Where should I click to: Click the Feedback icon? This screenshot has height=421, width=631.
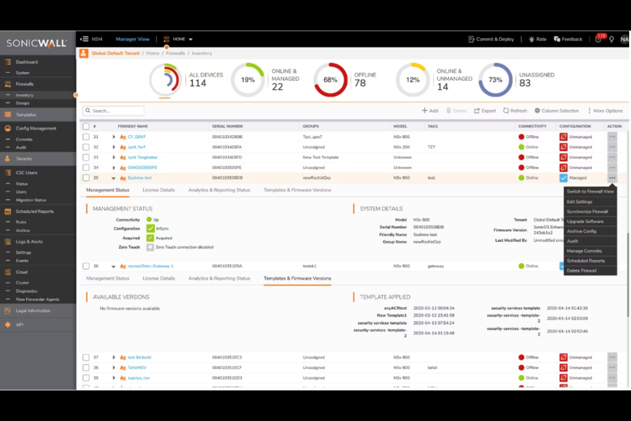point(557,39)
